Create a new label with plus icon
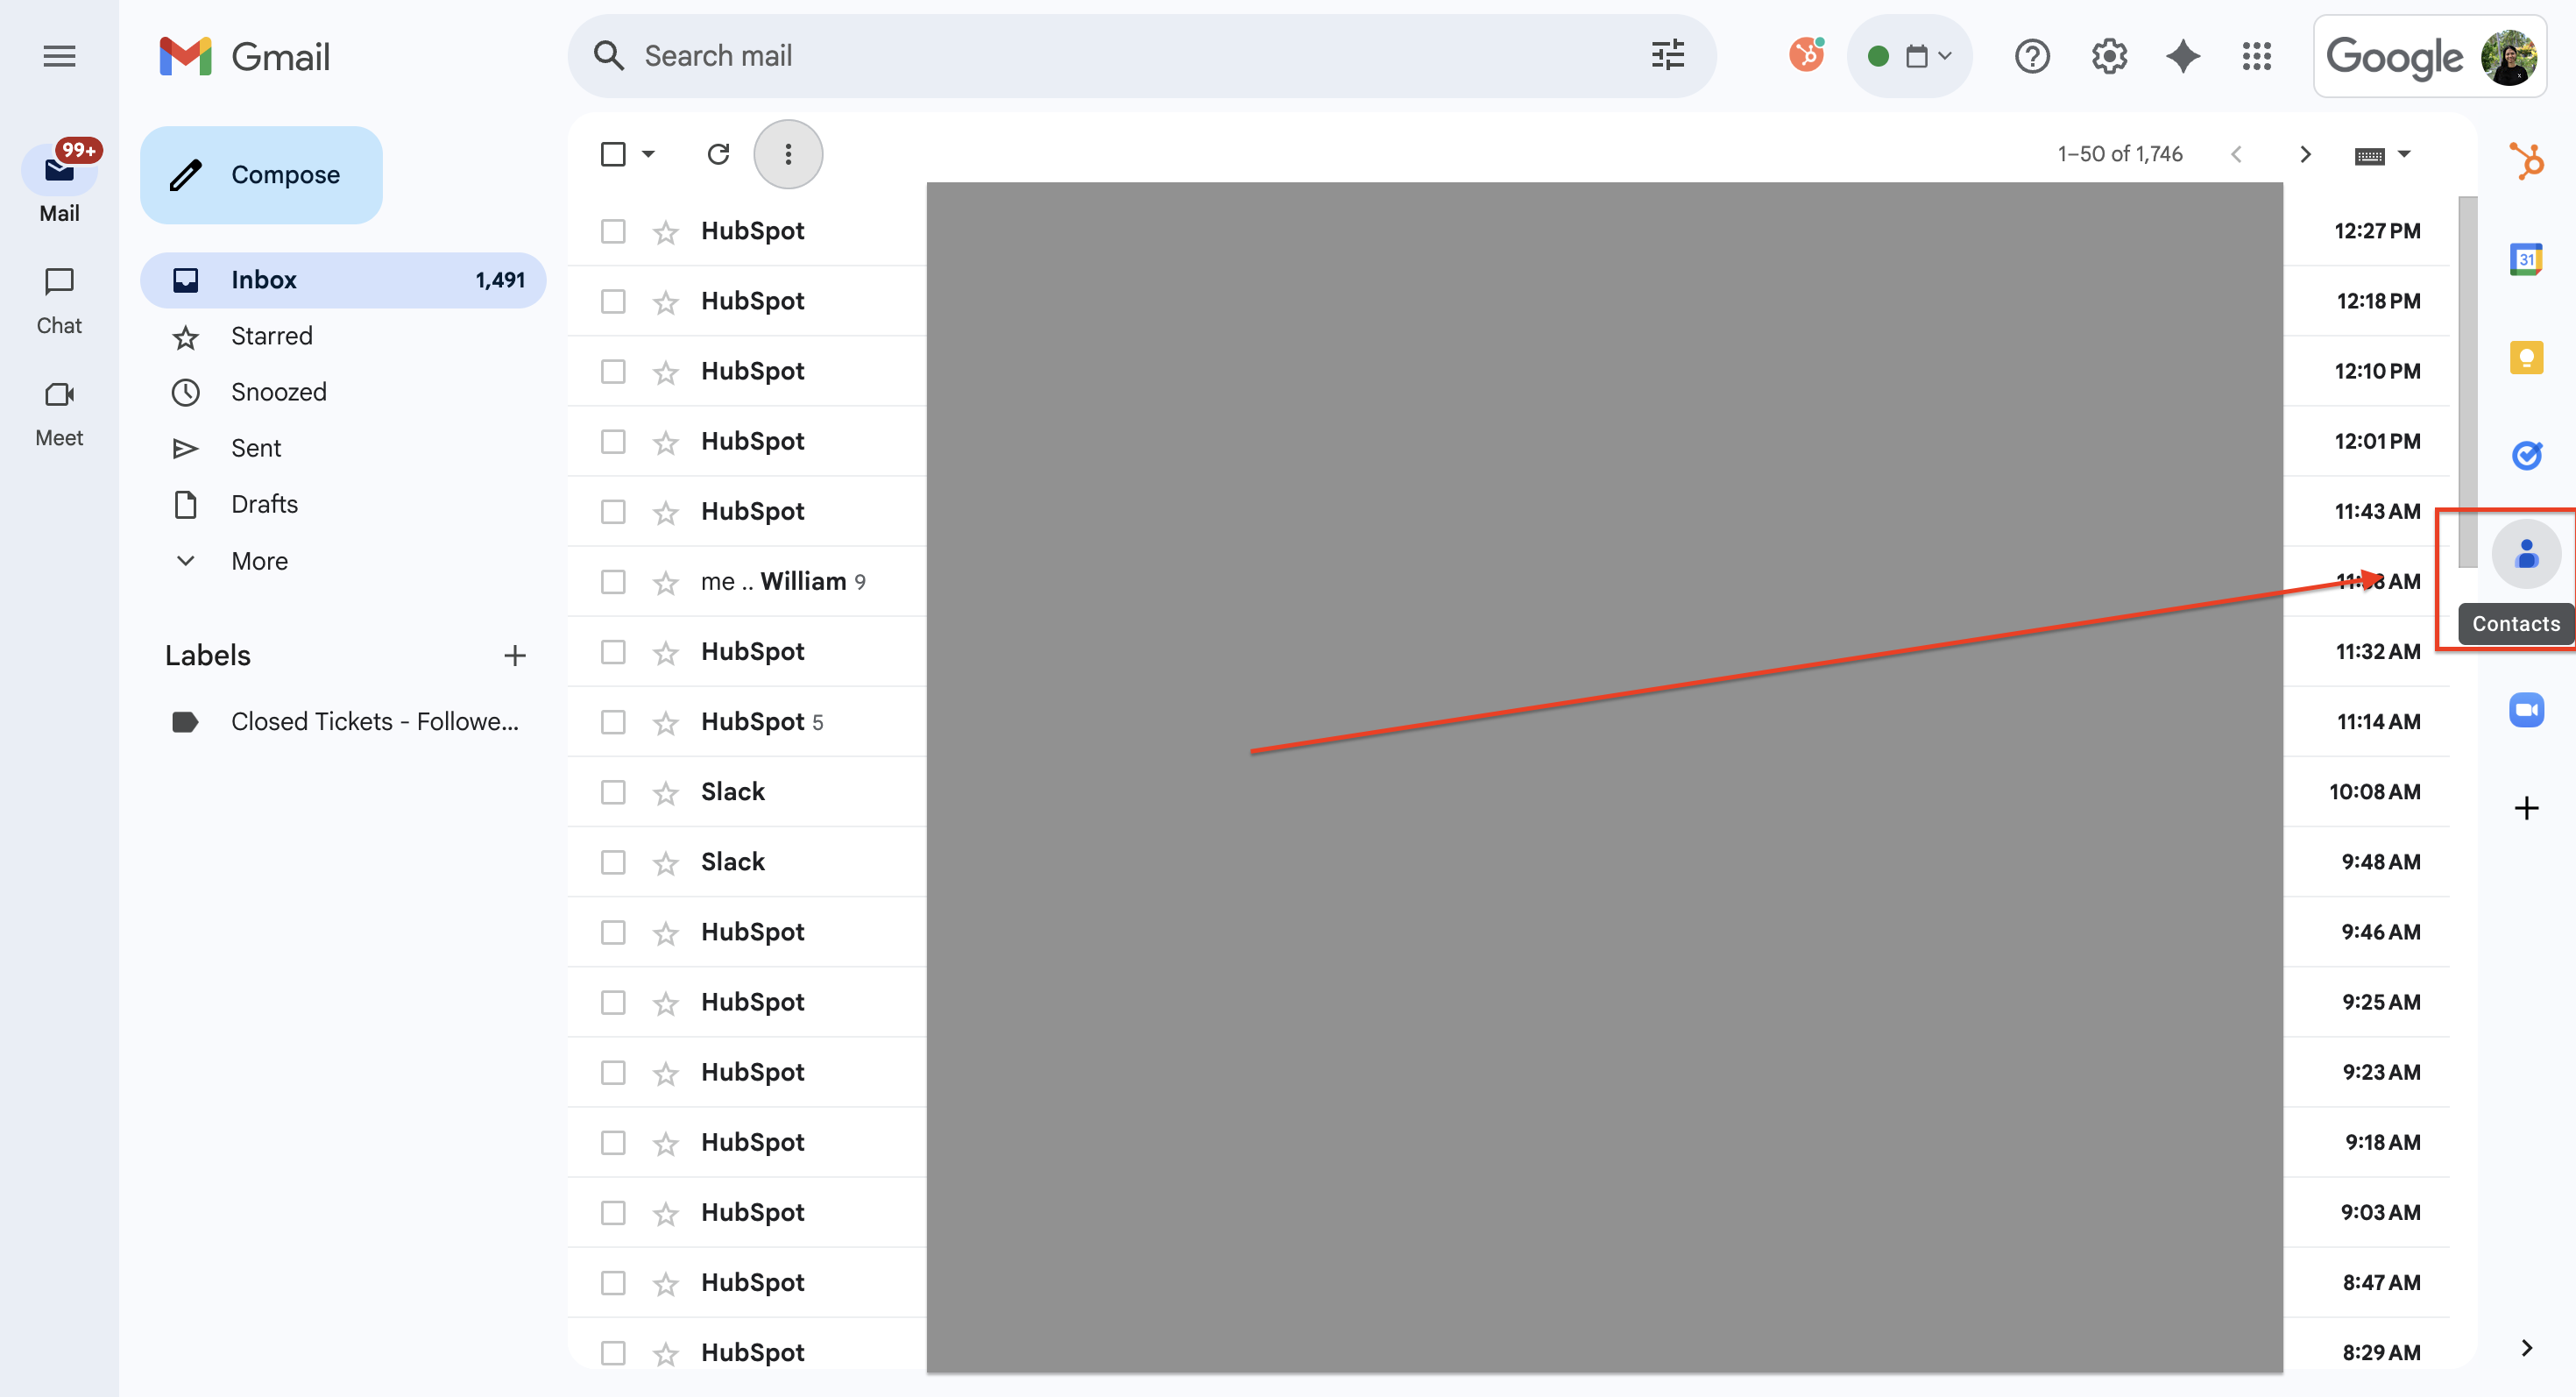 click(x=514, y=655)
